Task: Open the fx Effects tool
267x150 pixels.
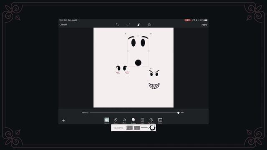Action: tap(124, 120)
